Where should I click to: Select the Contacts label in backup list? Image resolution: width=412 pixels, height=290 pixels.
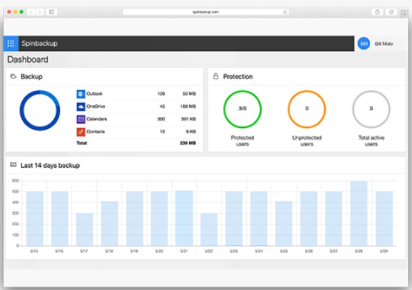pyautogui.click(x=95, y=131)
